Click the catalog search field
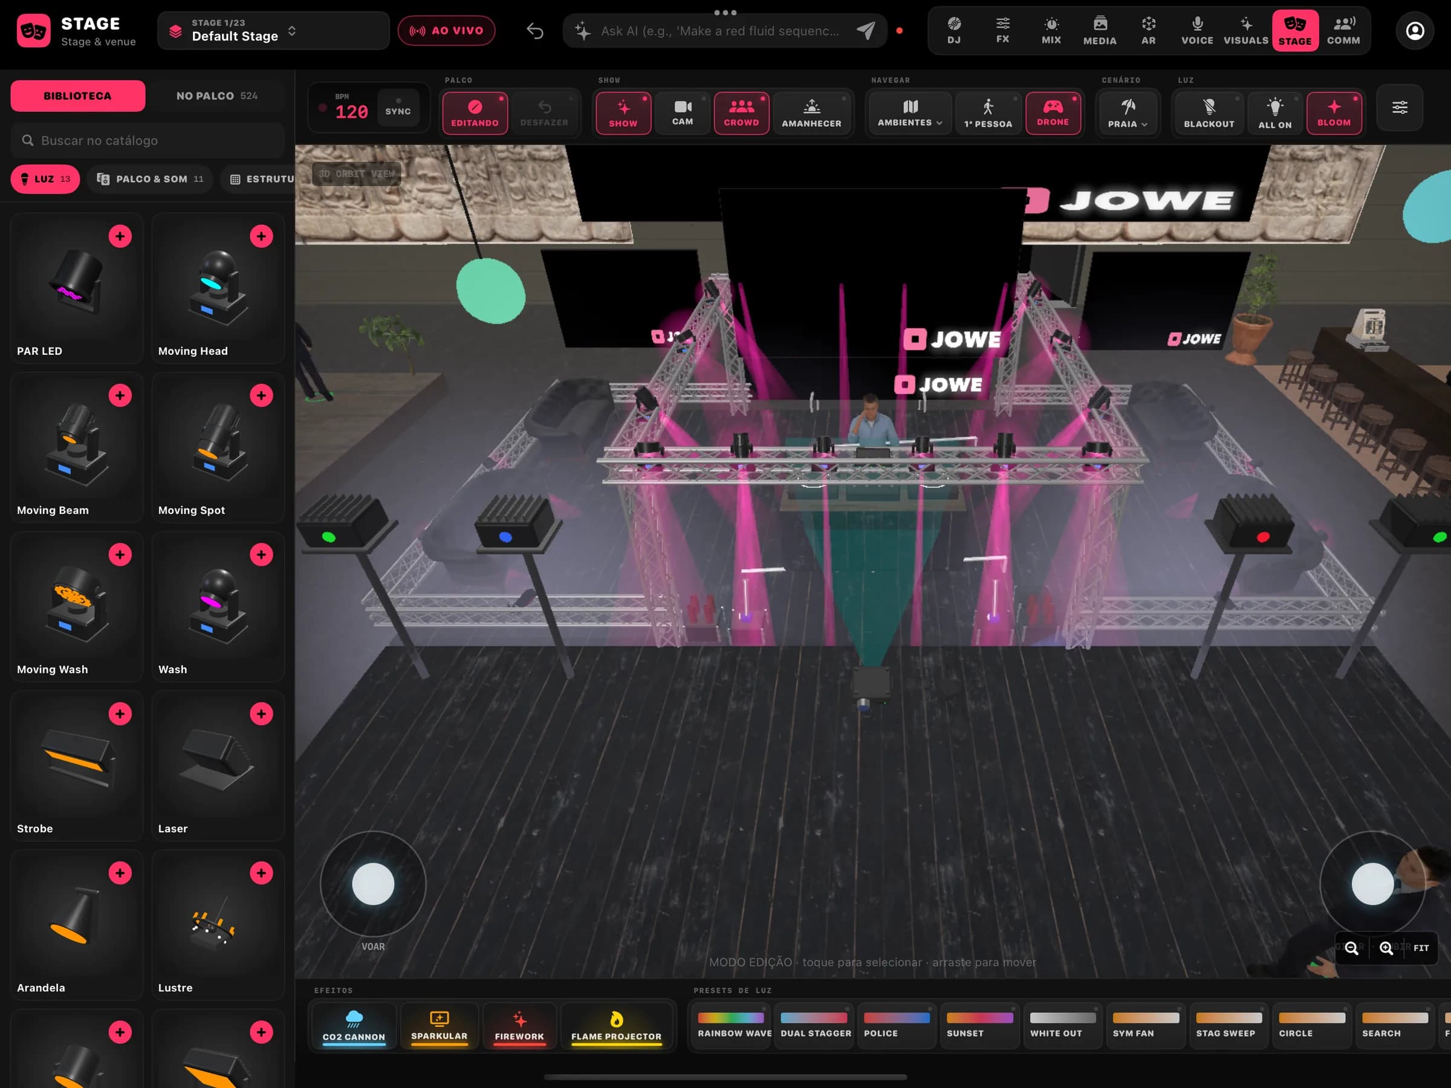The image size is (1451, 1088). click(x=148, y=140)
